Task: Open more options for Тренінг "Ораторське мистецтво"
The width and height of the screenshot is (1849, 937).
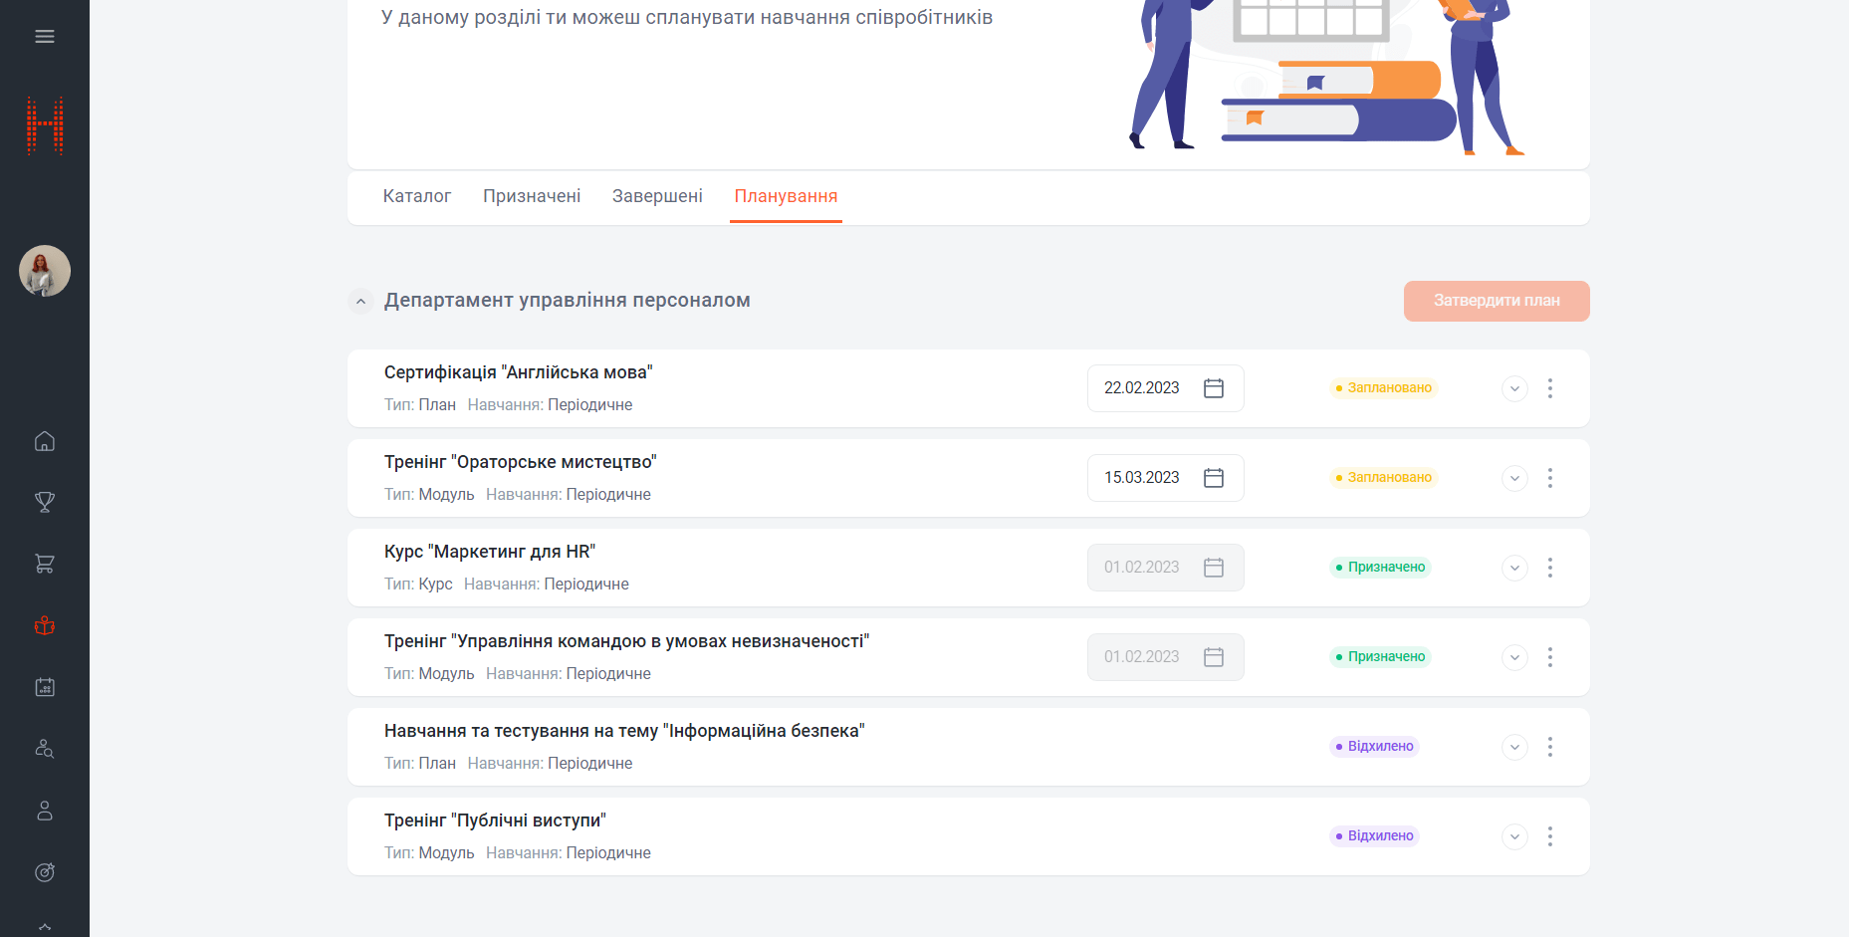Action: click(1549, 478)
